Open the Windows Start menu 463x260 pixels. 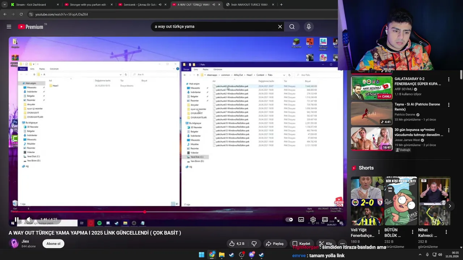point(201,255)
